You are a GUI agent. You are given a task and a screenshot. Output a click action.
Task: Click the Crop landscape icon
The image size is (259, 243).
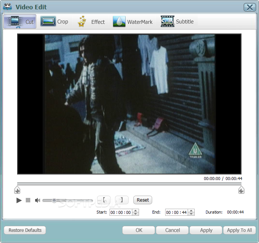click(48, 21)
